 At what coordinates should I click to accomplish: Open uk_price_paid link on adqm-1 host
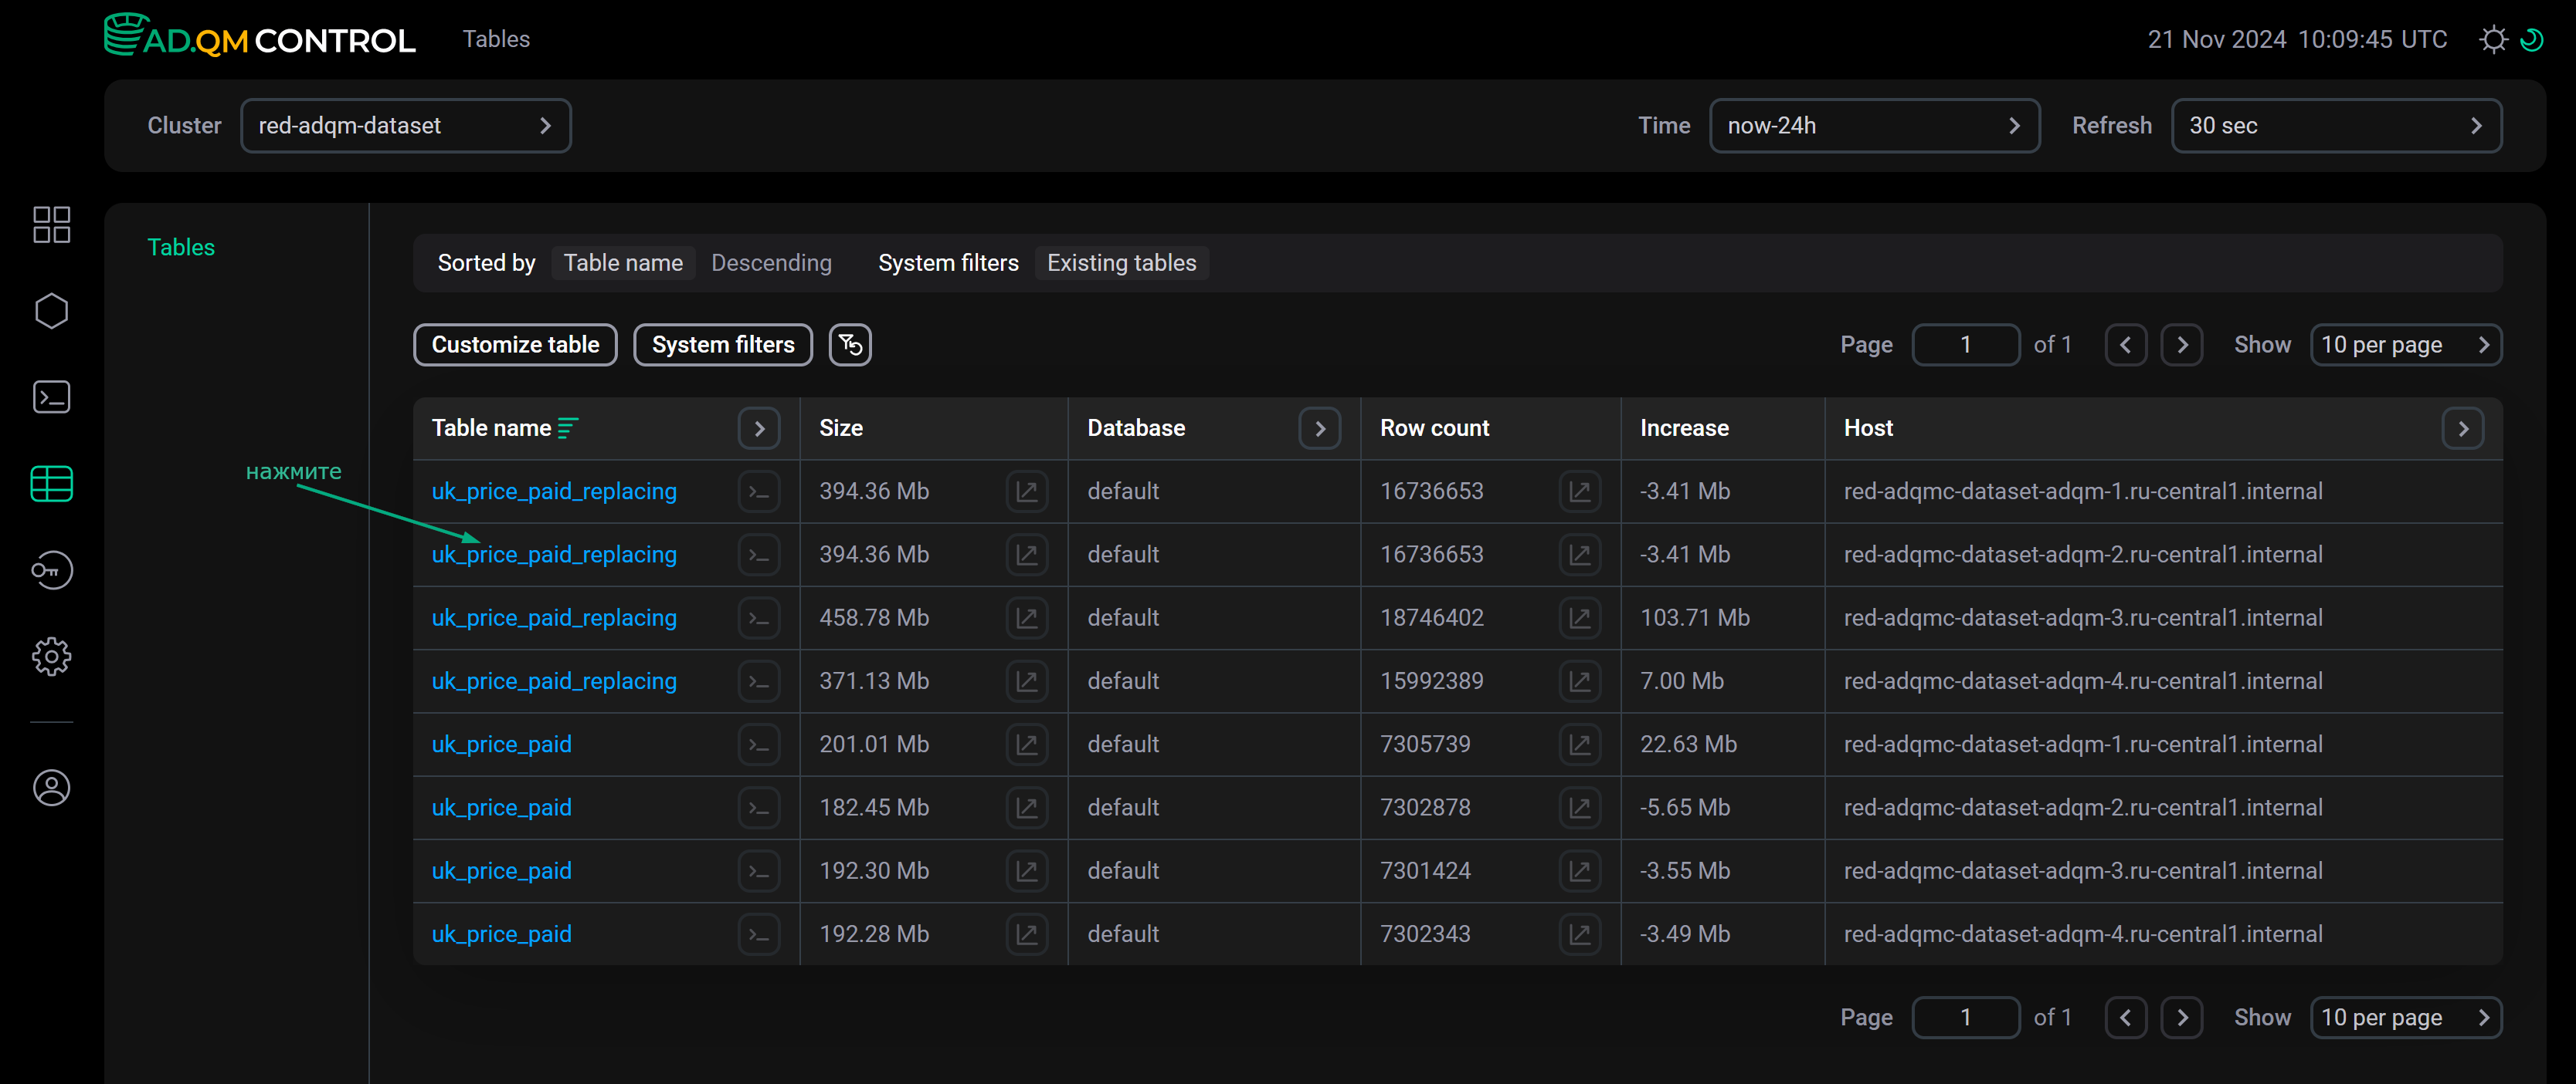[501, 745]
